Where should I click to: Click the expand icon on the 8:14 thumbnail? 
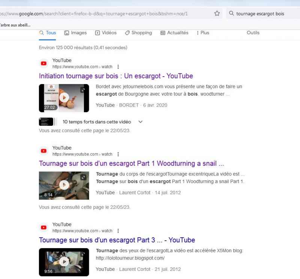(x=83, y=177)
